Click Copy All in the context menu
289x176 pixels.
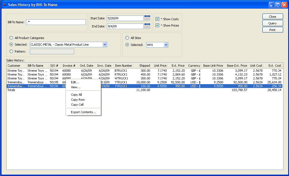[x=76, y=95]
